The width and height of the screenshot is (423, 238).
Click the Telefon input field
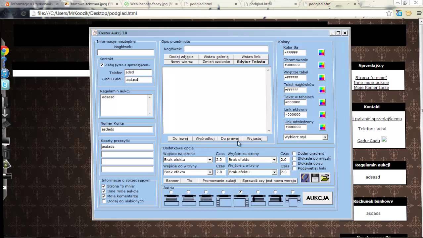tap(138, 72)
